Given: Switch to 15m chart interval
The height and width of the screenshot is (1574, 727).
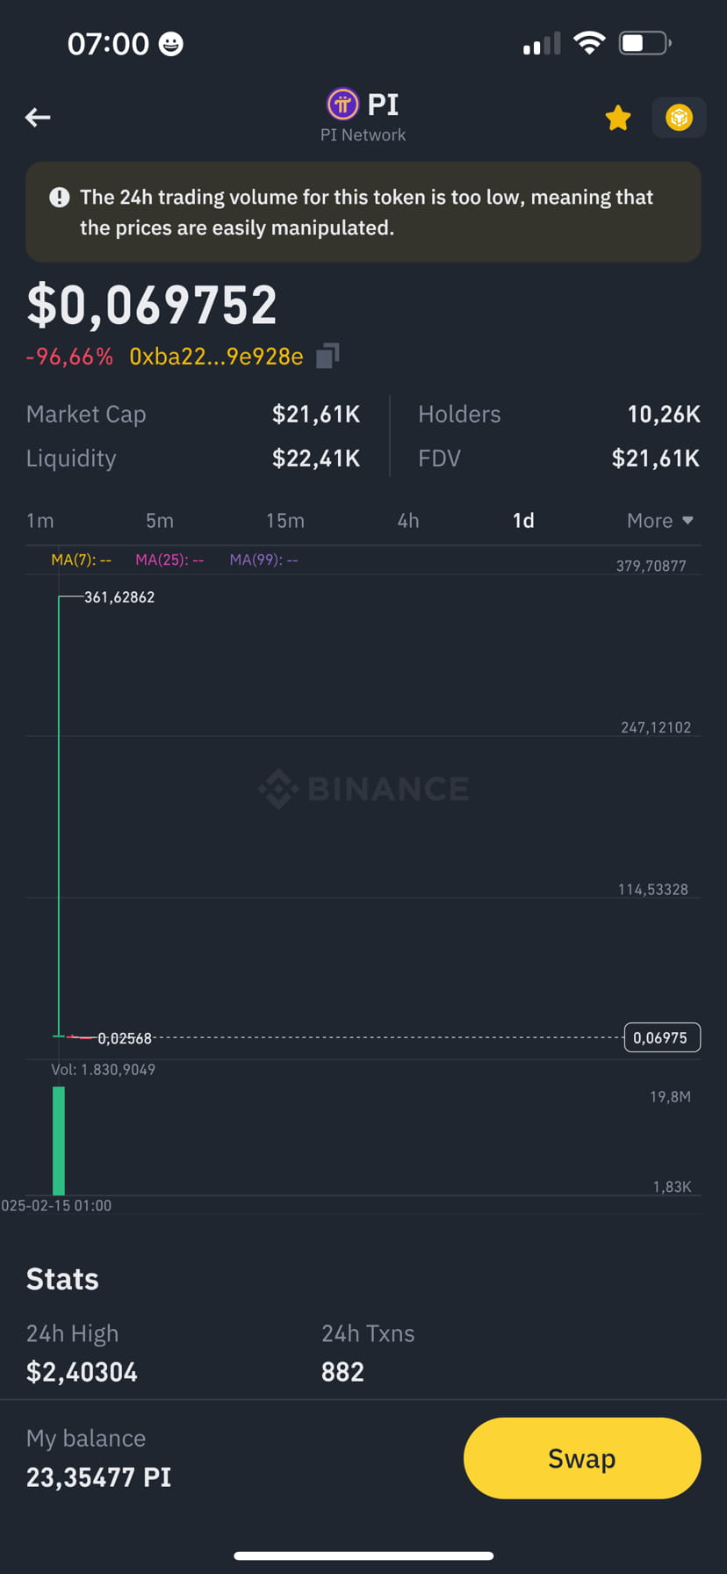Looking at the screenshot, I should click(285, 521).
